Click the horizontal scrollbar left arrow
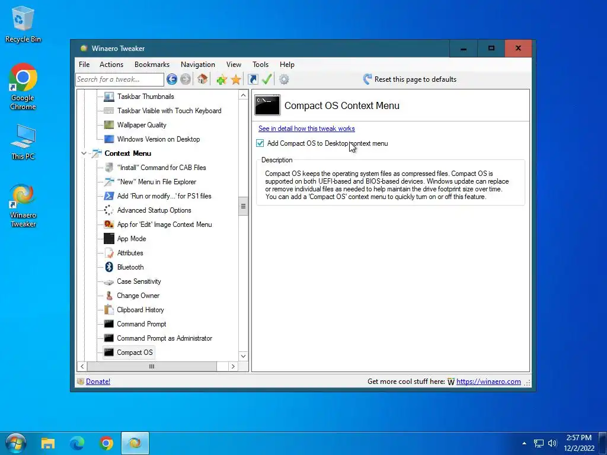This screenshot has height=455, width=607. (82, 366)
